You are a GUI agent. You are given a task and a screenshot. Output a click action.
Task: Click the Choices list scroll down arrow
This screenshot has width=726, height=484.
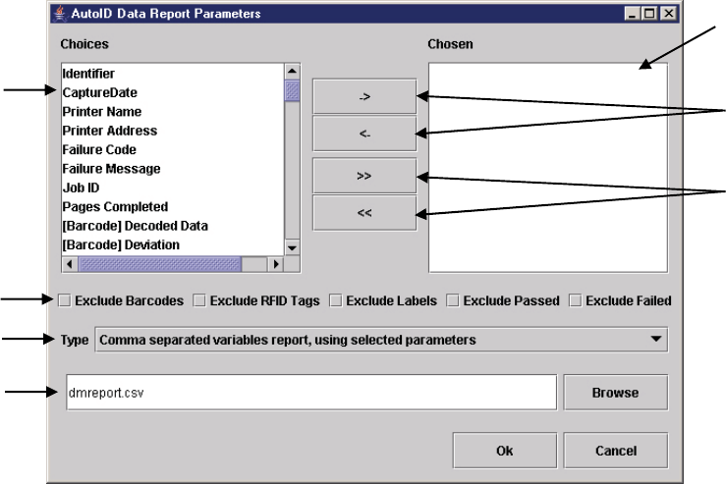tap(292, 247)
